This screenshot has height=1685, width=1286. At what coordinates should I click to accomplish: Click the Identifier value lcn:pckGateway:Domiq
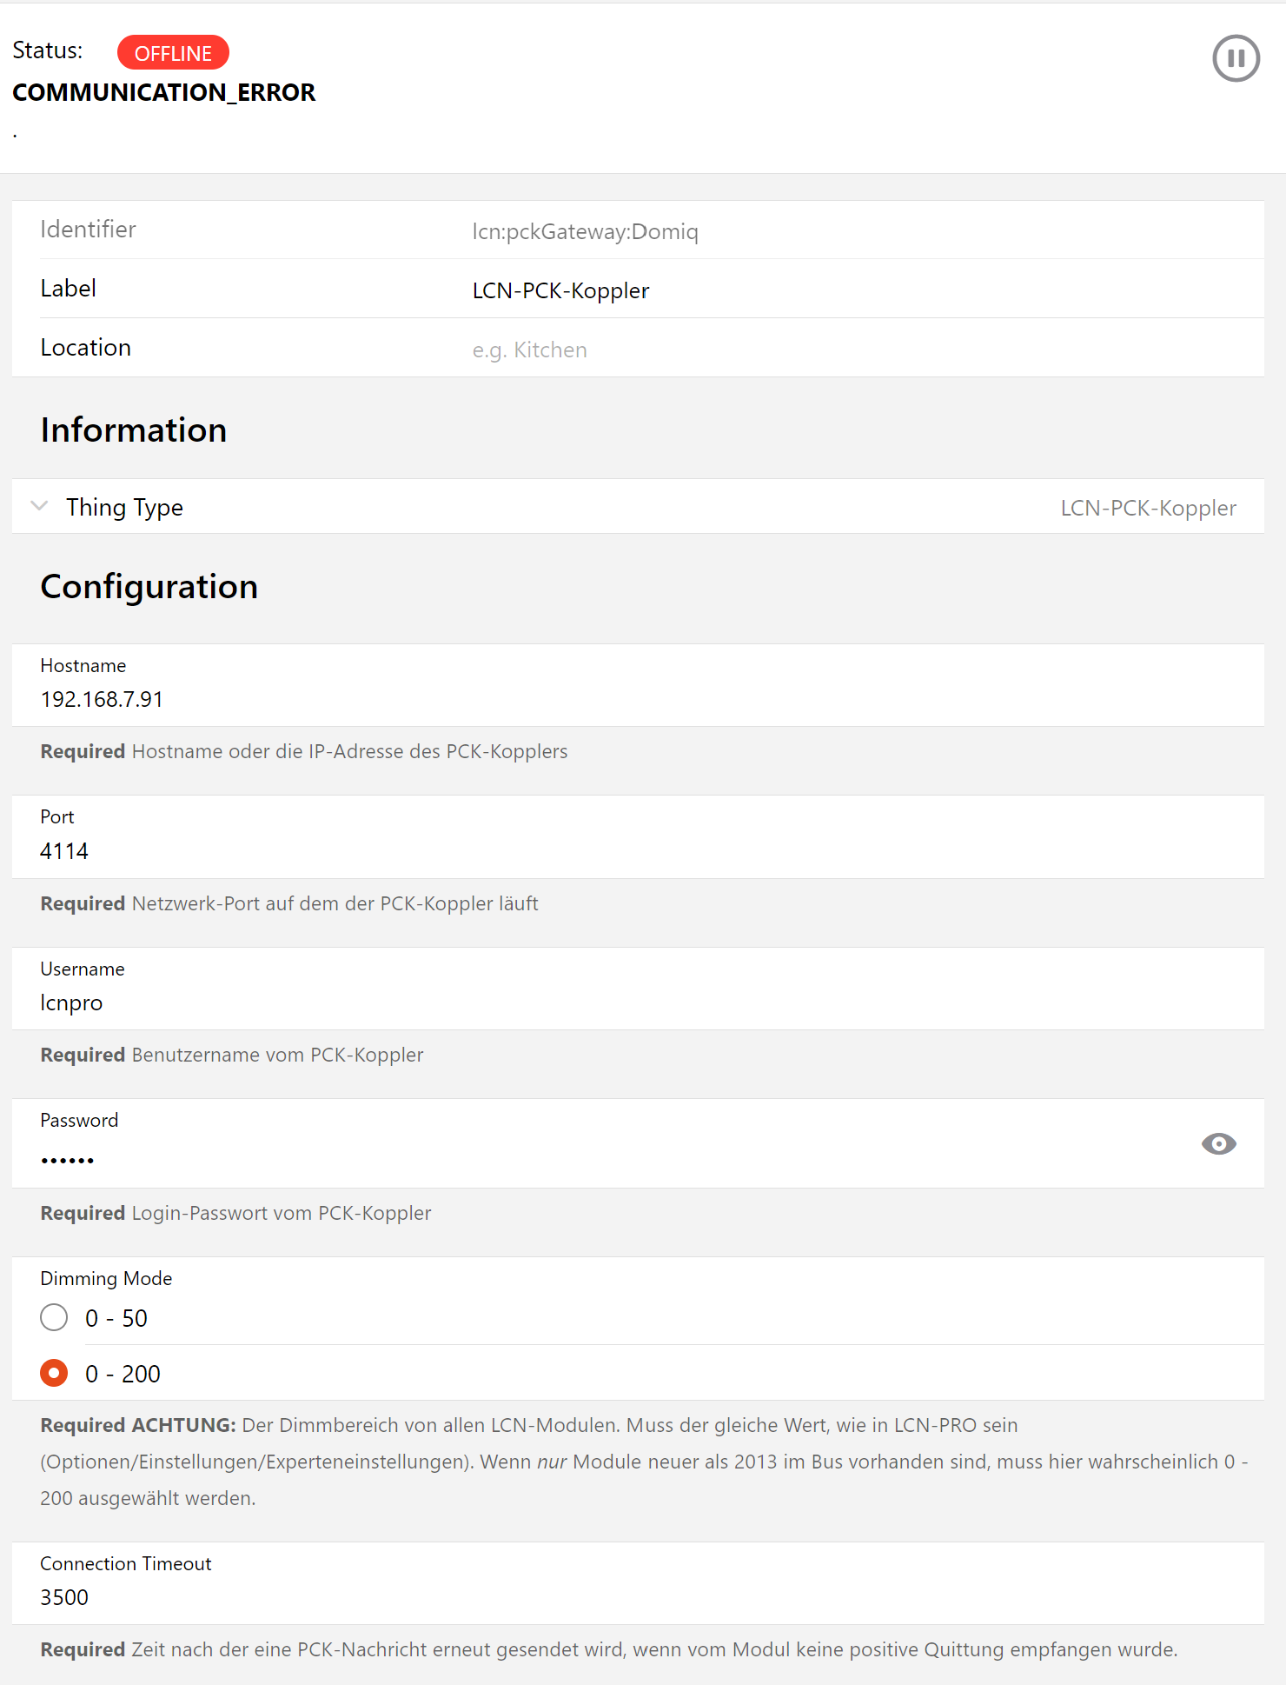click(x=585, y=231)
